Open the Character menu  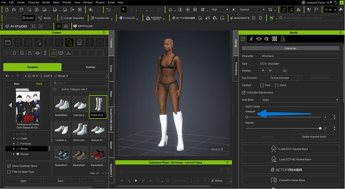[x=34, y=2]
